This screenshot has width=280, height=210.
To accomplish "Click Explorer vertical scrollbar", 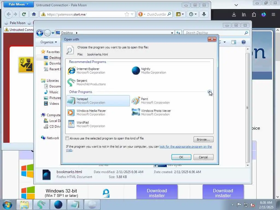I will click(247, 108).
